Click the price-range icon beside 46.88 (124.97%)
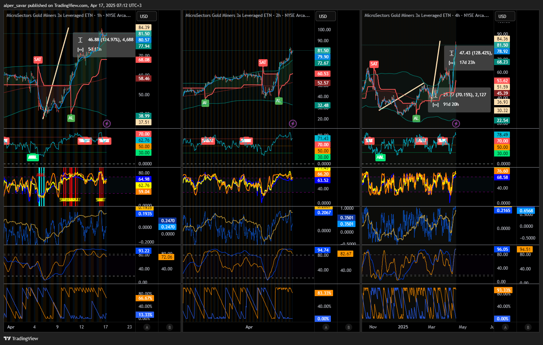This screenshot has width=543, height=345. coord(81,40)
